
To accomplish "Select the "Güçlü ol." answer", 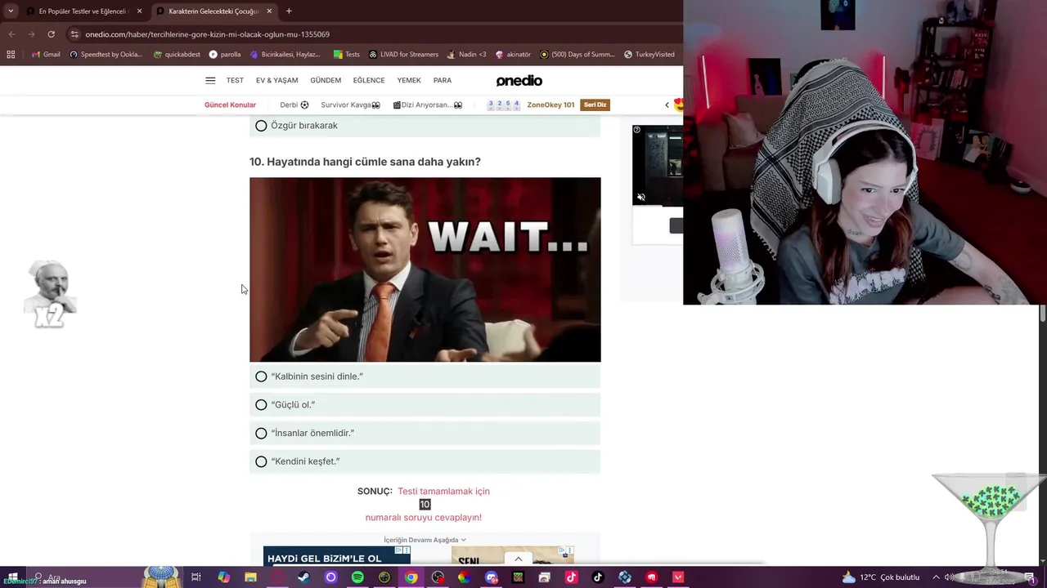I will (x=425, y=405).
